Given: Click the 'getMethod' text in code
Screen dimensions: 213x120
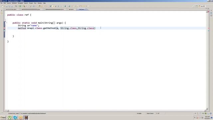Looking at the screenshot, I should coord(49,28).
